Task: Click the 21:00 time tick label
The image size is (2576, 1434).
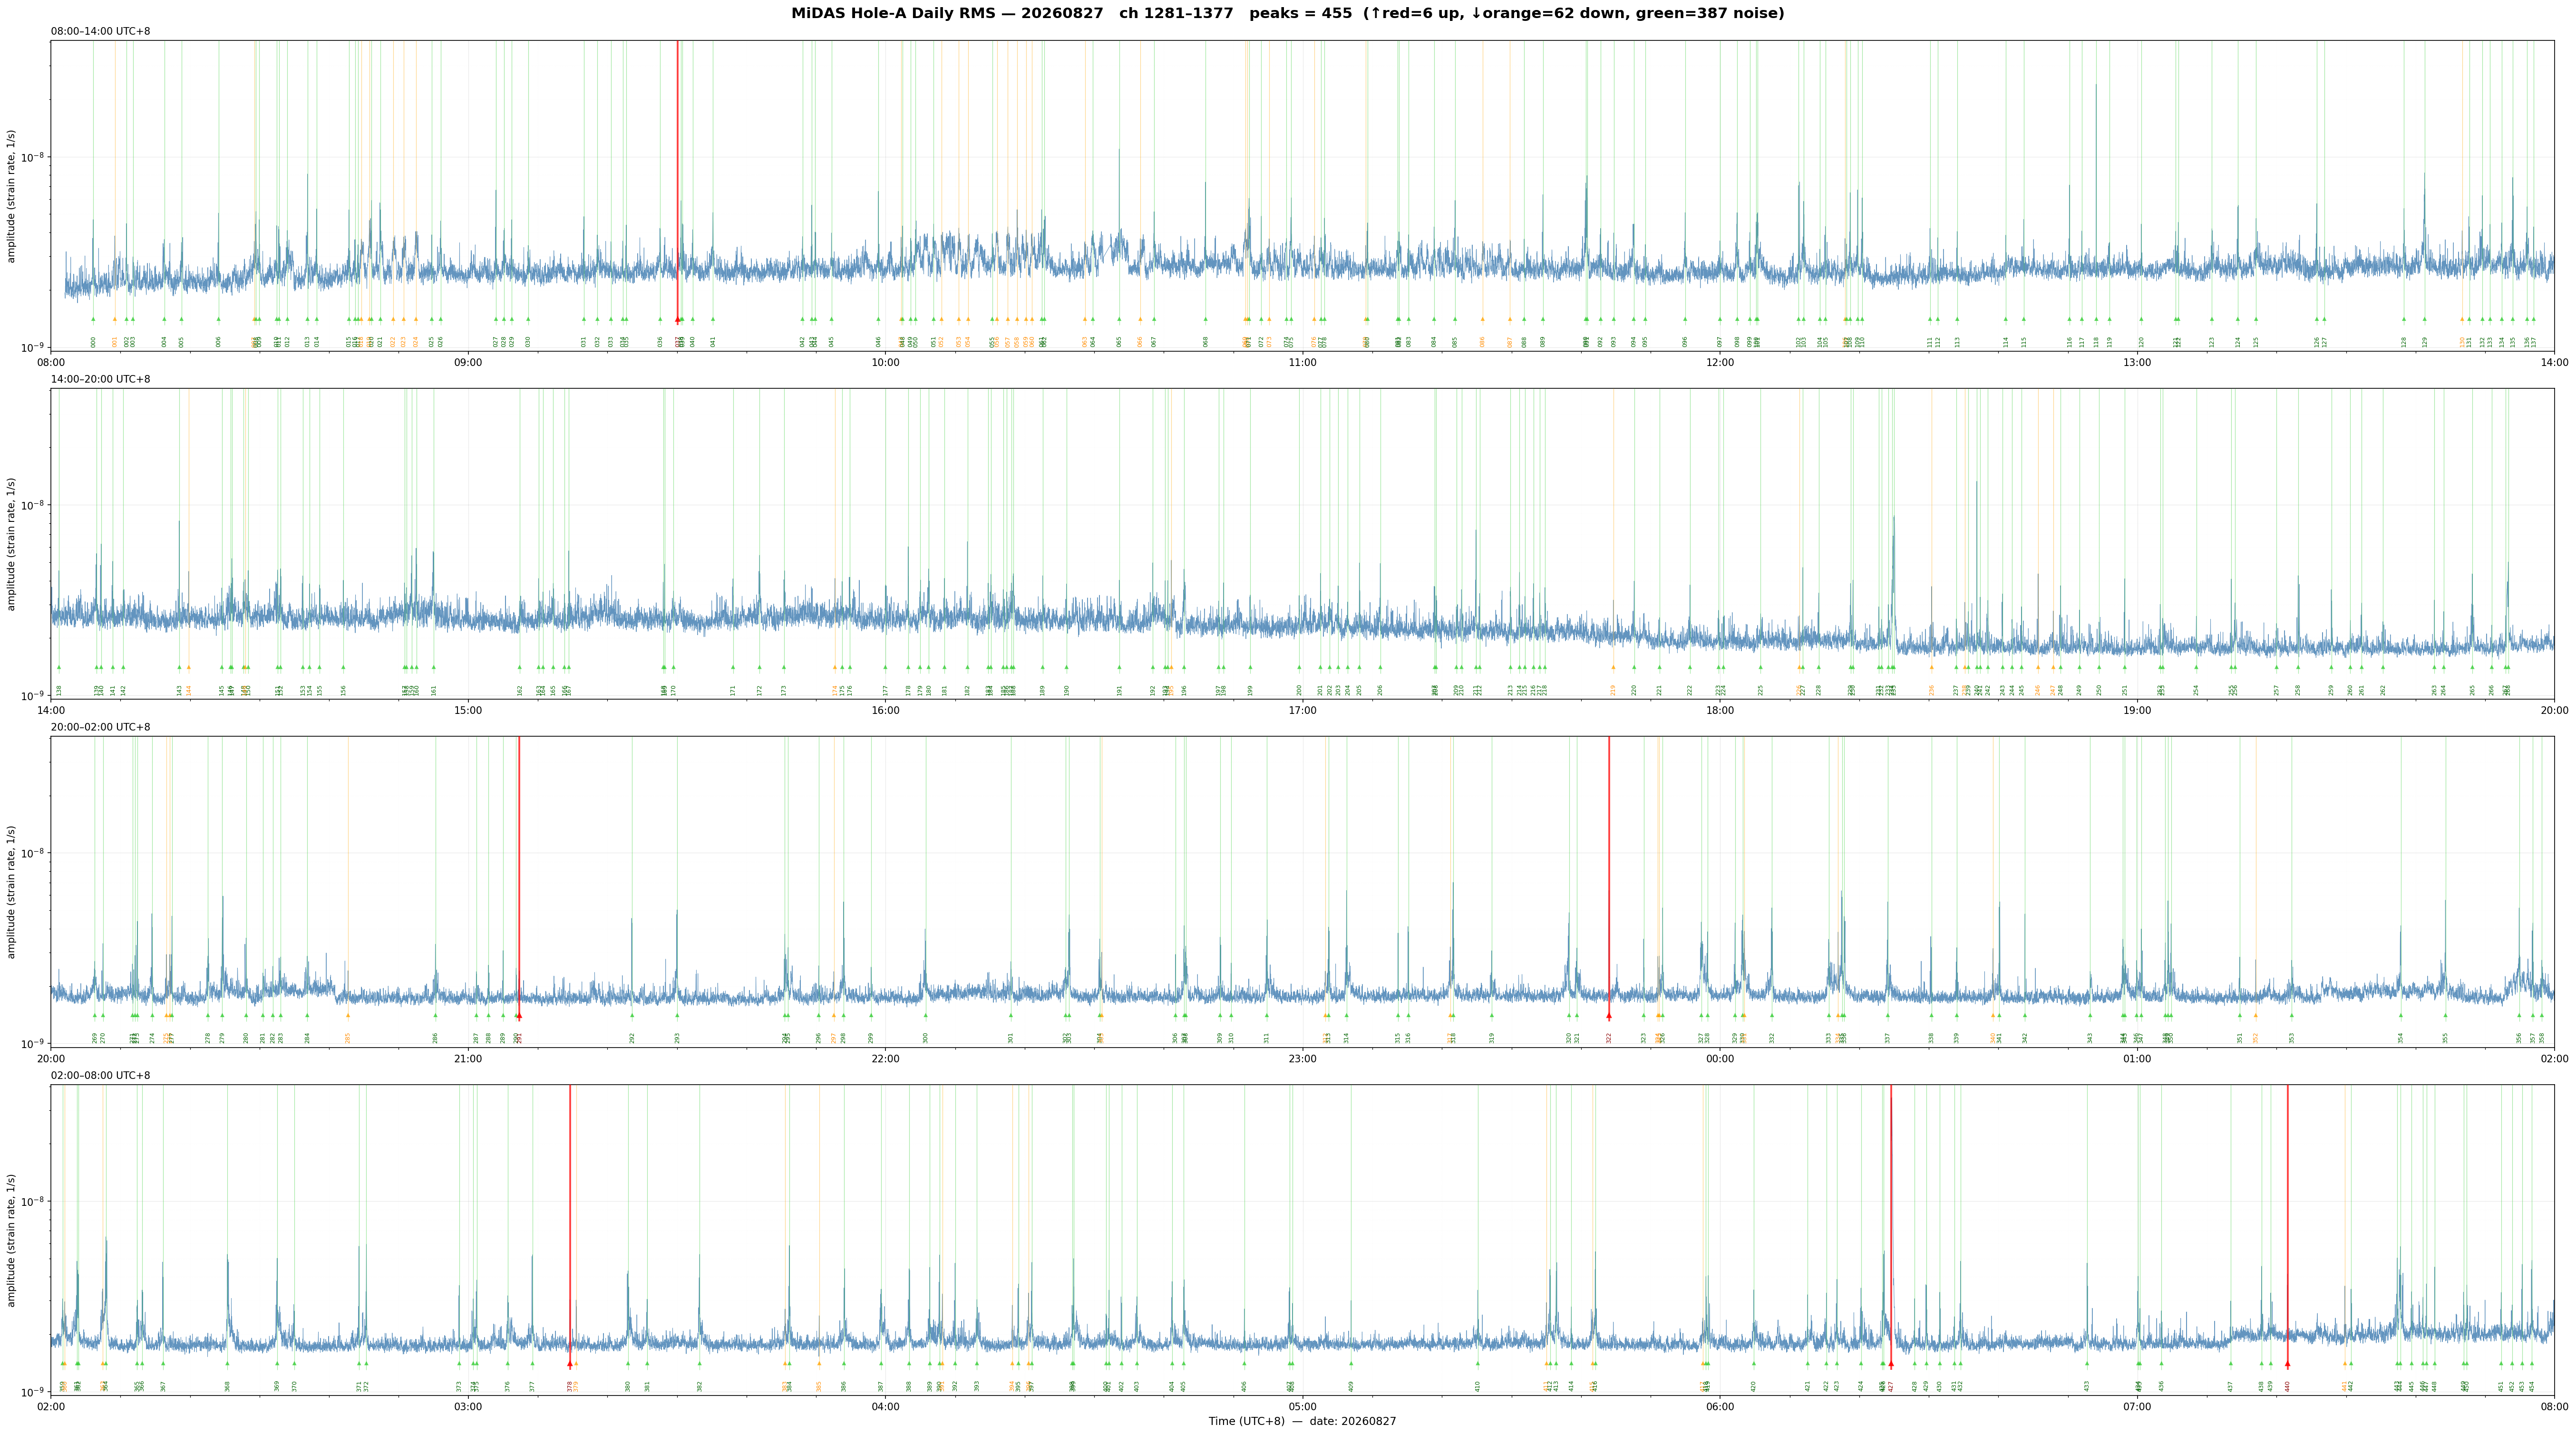Action: click(468, 1059)
